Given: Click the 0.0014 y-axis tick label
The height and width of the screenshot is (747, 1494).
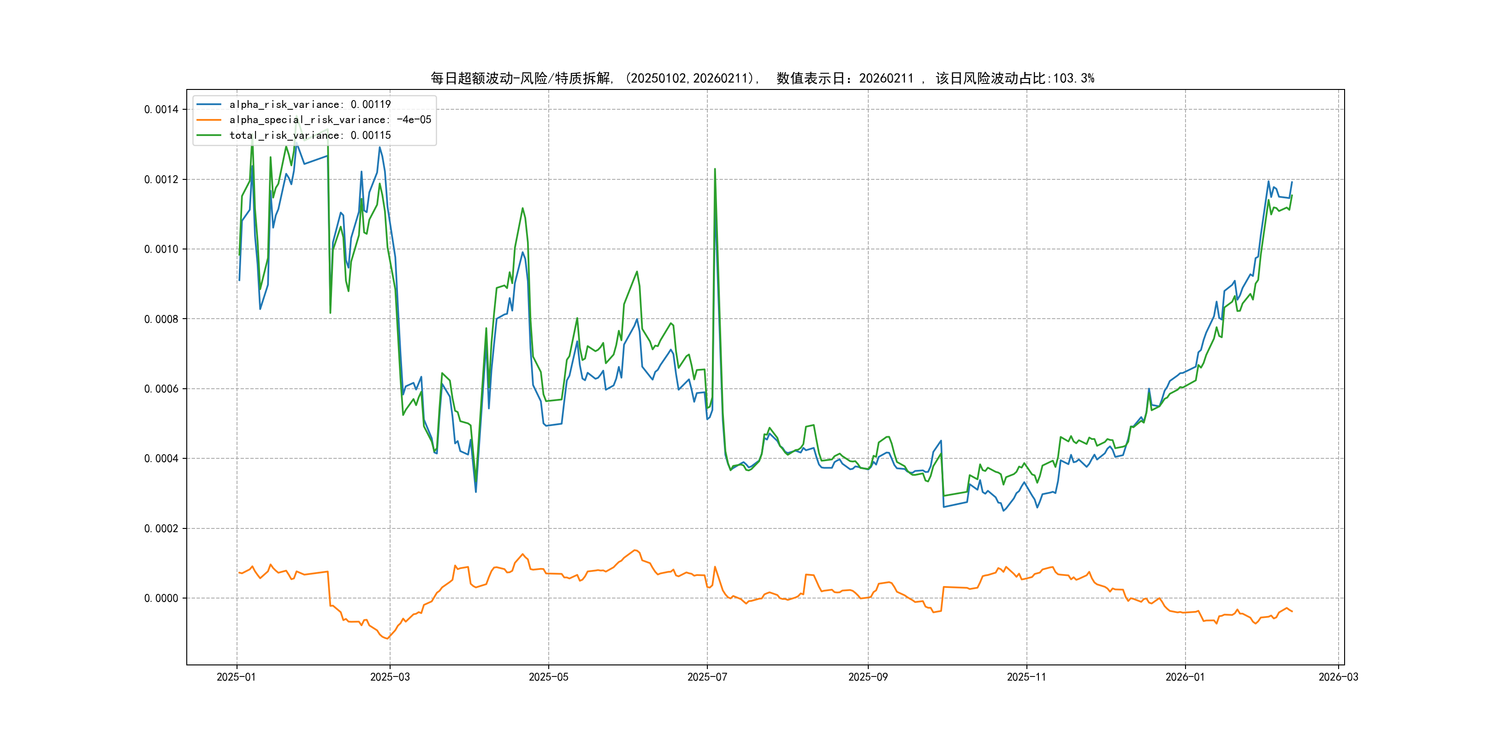Looking at the screenshot, I should click(161, 110).
